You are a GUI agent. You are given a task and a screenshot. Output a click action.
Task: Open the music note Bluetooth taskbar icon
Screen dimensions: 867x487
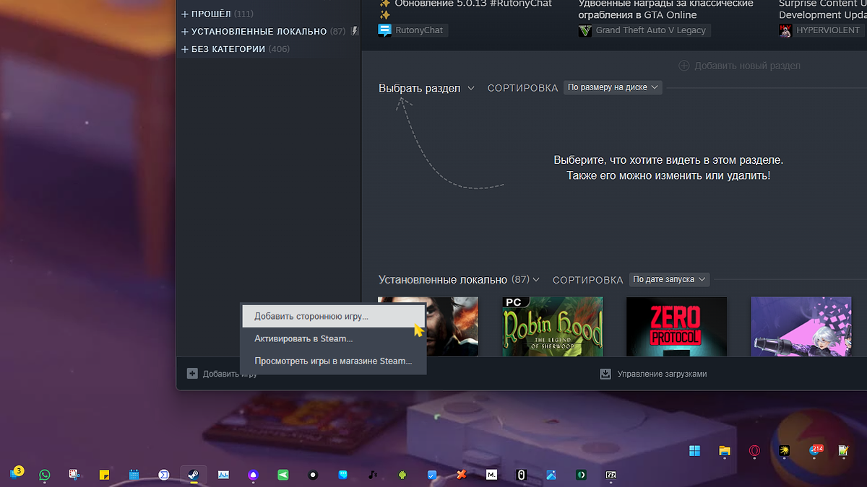click(x=372, y=475)
